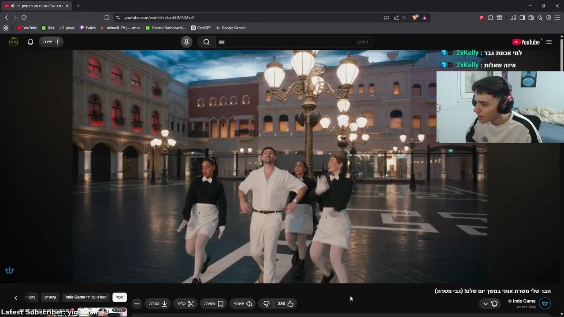Bookmark this page with the bookmark icon
The width and height of the screenshot is (564, 317).
[107, 18]
